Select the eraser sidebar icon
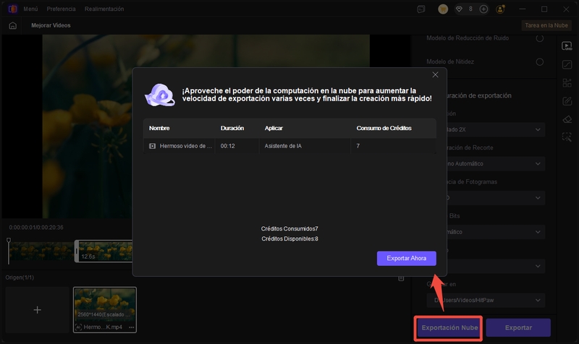This screenshot has width=579, height=344. (567, 119)
